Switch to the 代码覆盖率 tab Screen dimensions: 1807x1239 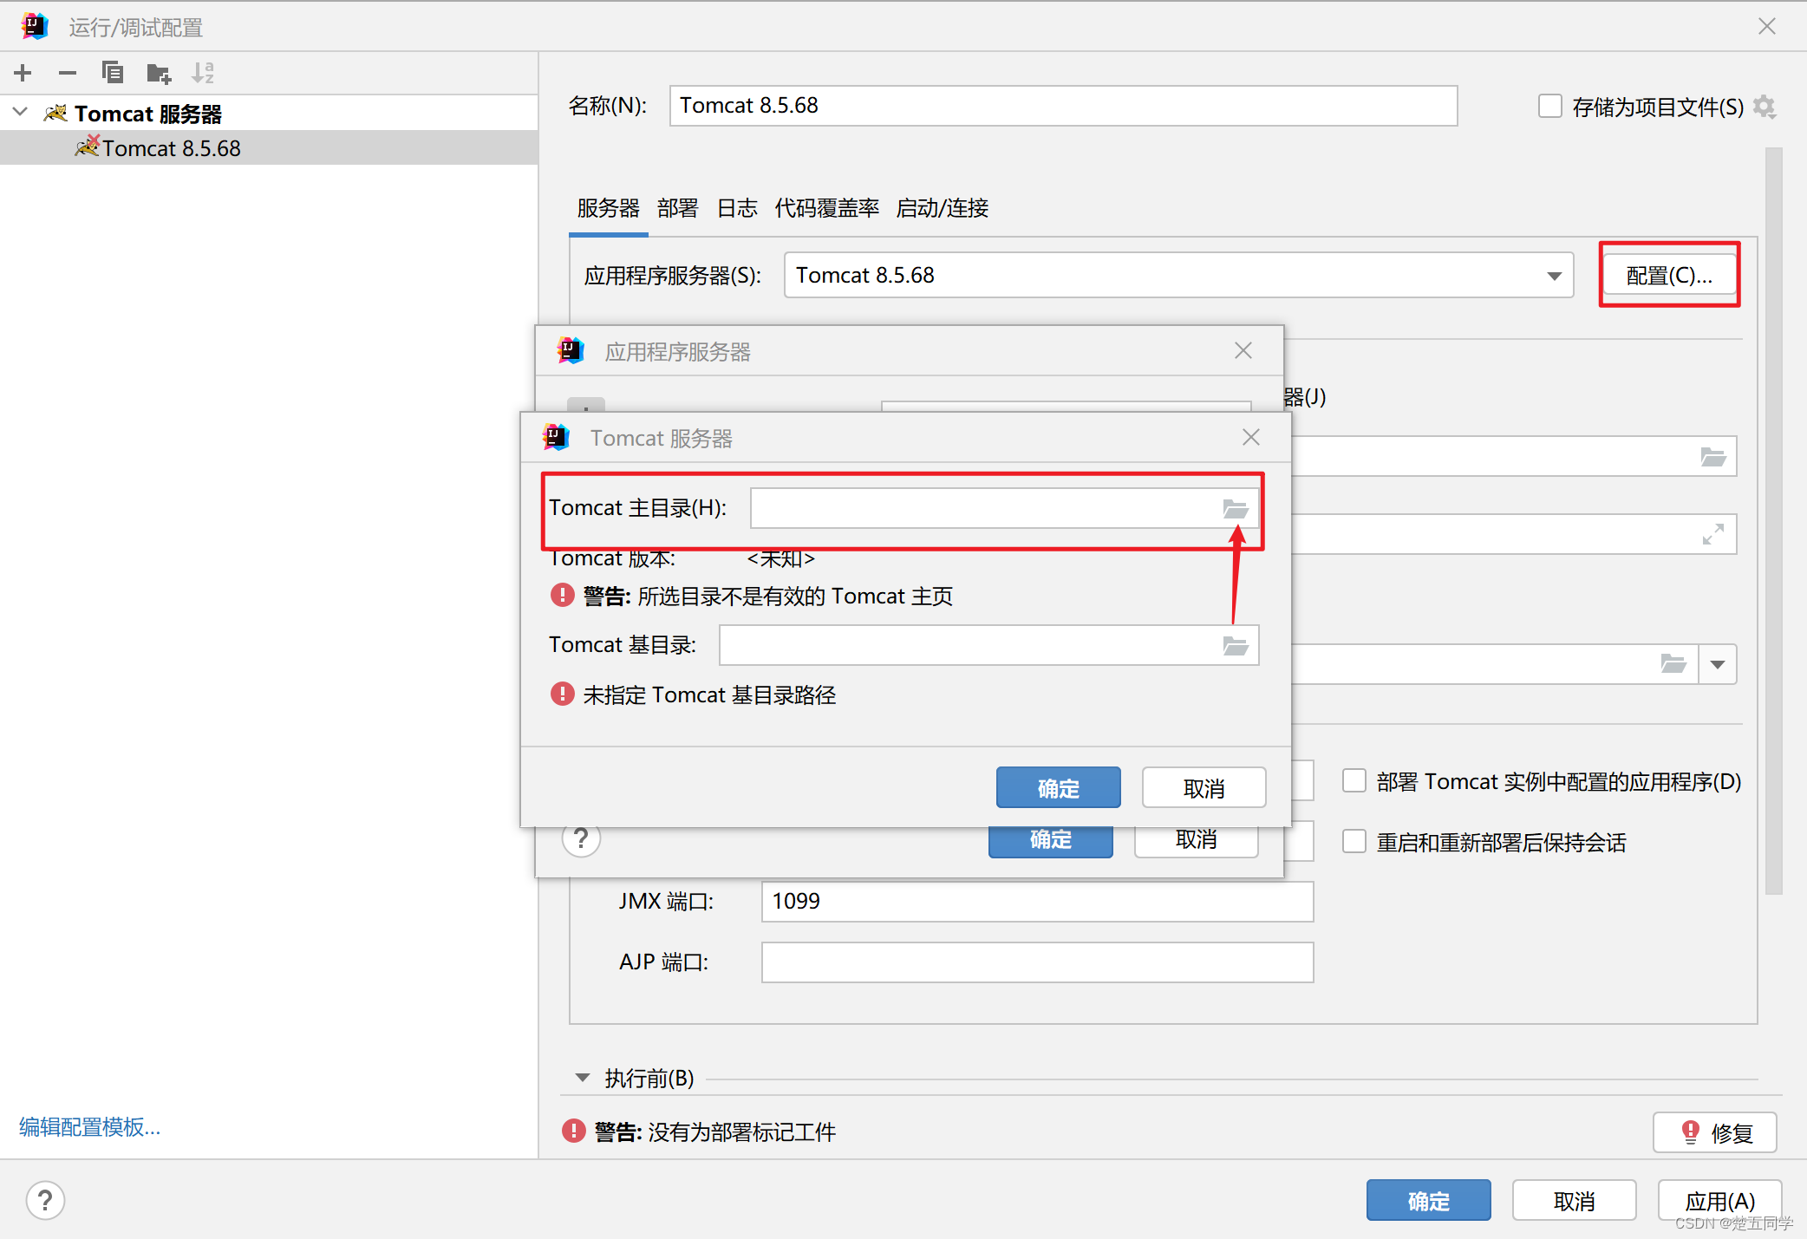827,208
